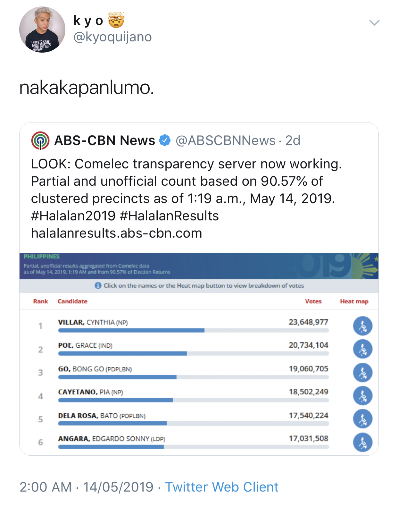Open @kyoquijano handle

pyautogui.click(x=112, y=37)
